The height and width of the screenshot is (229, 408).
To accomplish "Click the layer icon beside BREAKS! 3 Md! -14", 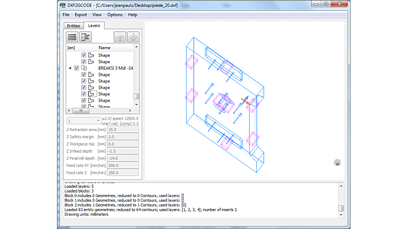I will 84,68.
